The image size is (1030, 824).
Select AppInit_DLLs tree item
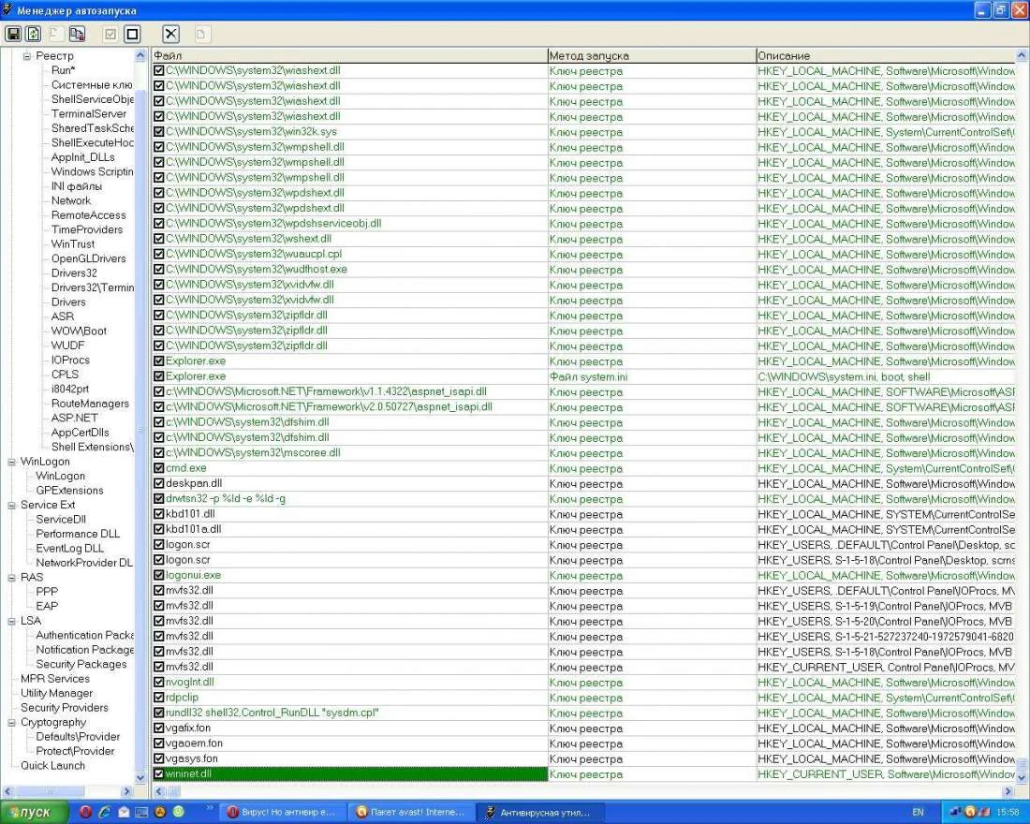coord(82,157)
